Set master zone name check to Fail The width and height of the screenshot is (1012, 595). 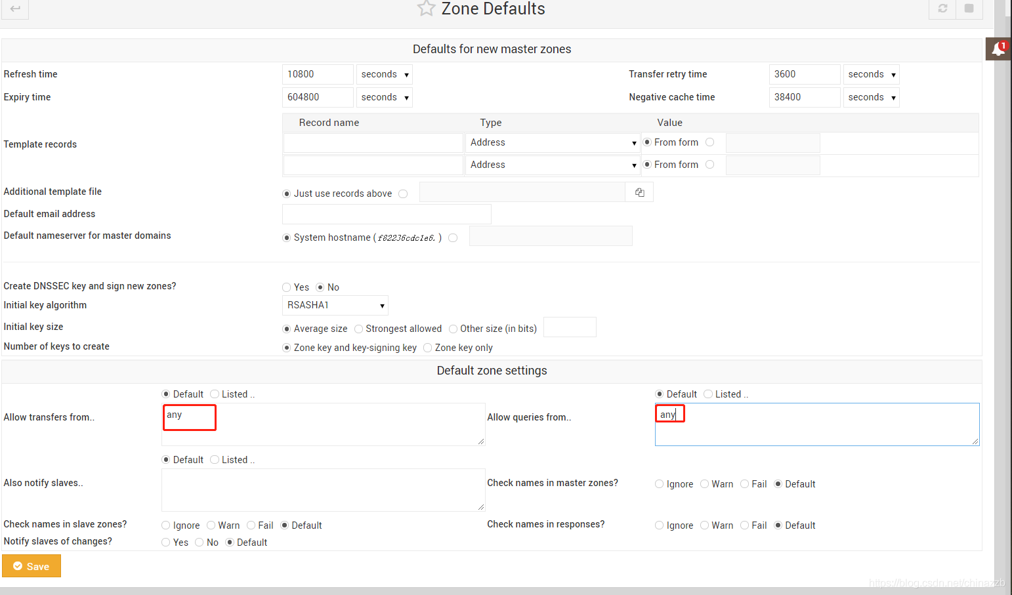[x=745, y=484]
